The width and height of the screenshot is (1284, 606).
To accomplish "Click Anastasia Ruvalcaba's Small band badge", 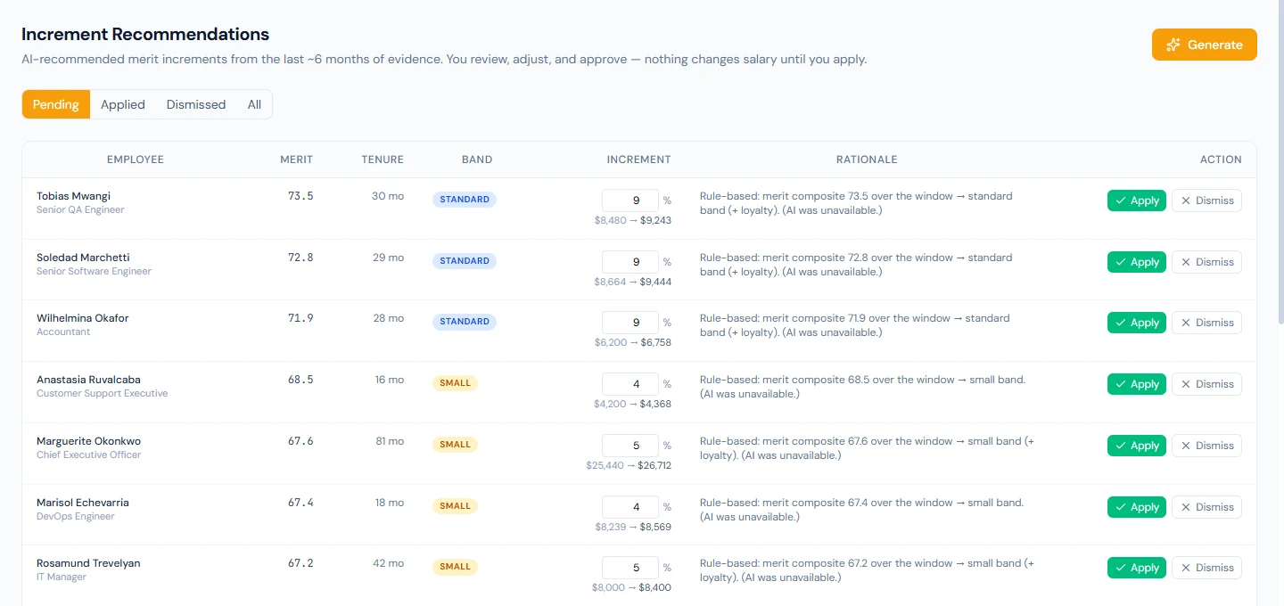I will click(x=456, y=383).
